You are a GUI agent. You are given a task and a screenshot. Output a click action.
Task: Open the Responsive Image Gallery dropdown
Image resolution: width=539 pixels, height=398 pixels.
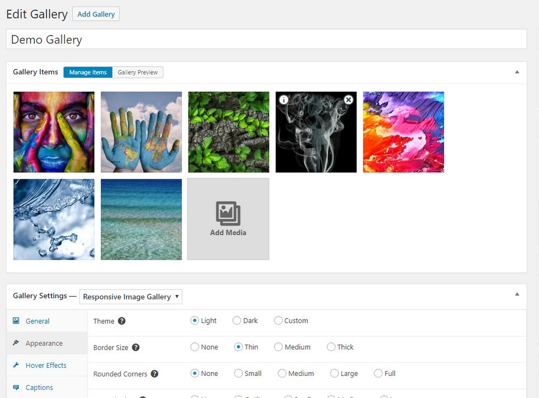coord(130,297)
